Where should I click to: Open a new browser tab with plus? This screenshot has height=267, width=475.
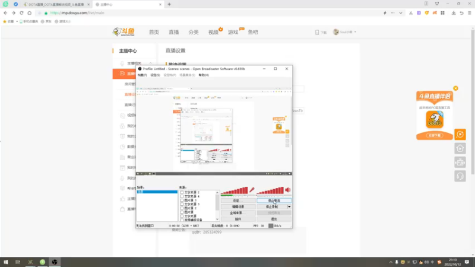coord(169,4)
